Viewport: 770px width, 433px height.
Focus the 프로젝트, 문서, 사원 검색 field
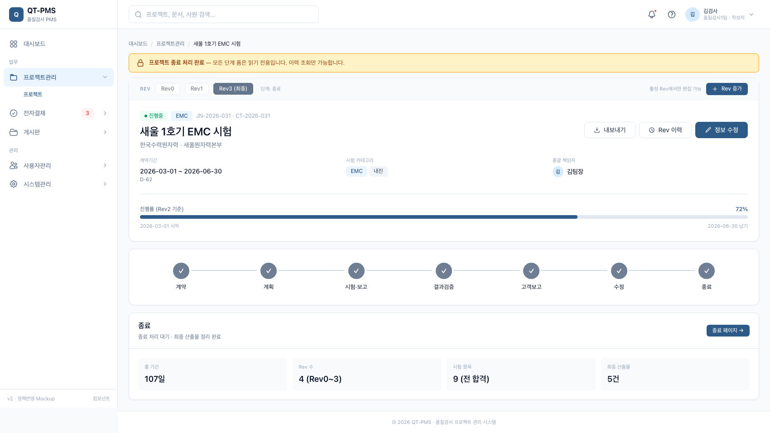pos(224,14)
